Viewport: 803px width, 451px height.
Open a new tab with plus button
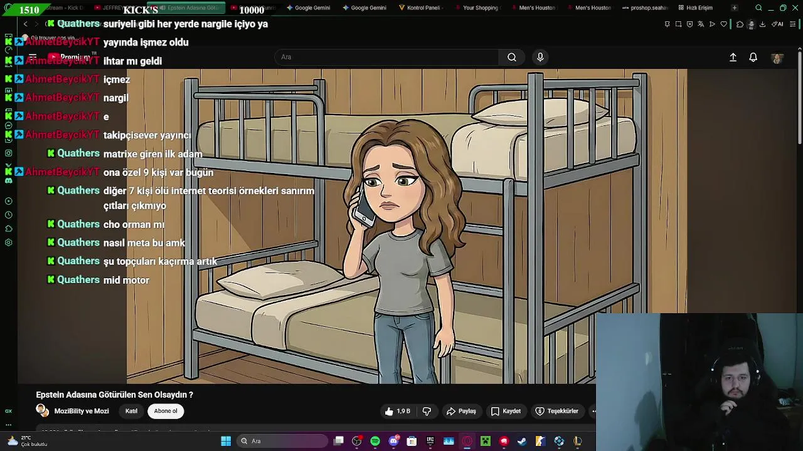[x=734, y=8]
